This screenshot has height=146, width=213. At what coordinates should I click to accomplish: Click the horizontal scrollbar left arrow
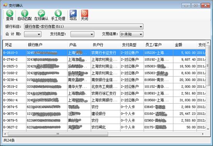point(5,134)
